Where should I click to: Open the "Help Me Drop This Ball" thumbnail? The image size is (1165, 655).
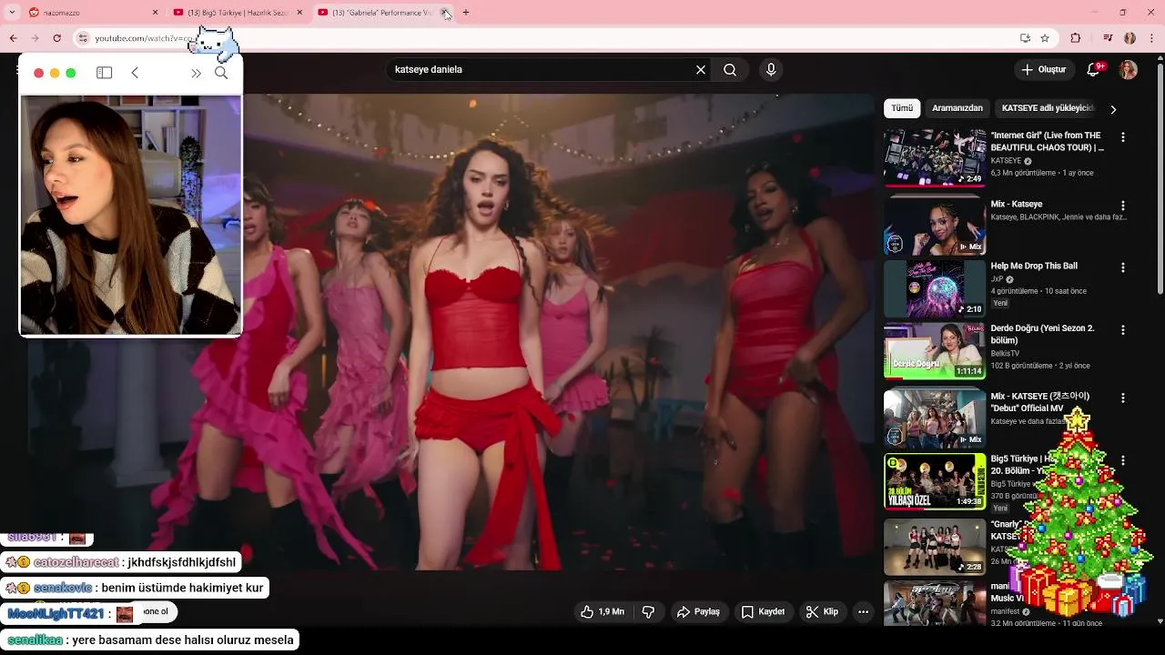point(935,288)
